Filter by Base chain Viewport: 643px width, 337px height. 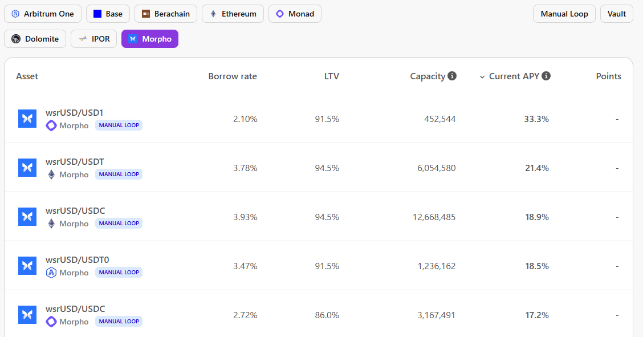coord(108,14)
